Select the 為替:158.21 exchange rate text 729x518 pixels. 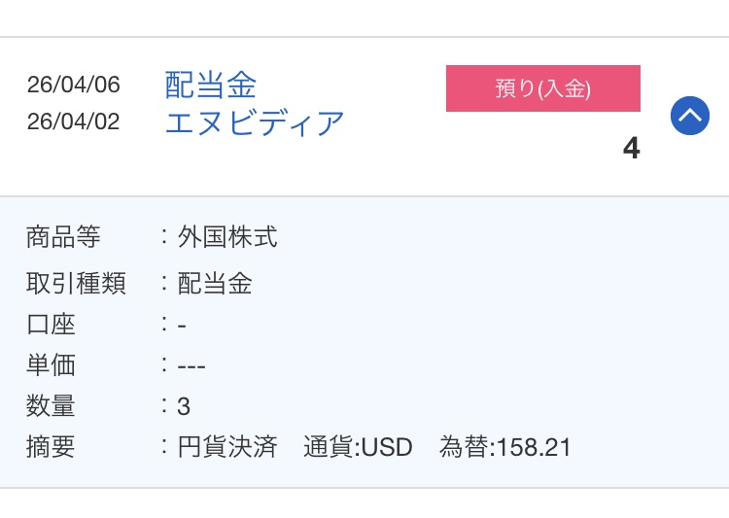[505, 447]
